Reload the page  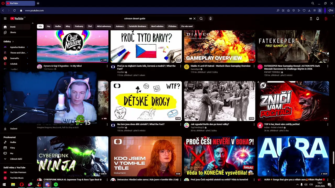[14, 10]
